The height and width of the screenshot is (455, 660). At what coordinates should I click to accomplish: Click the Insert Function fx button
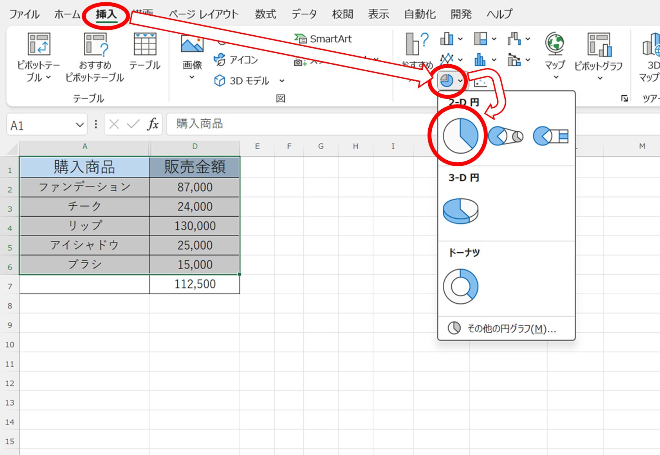pos(153,125)
